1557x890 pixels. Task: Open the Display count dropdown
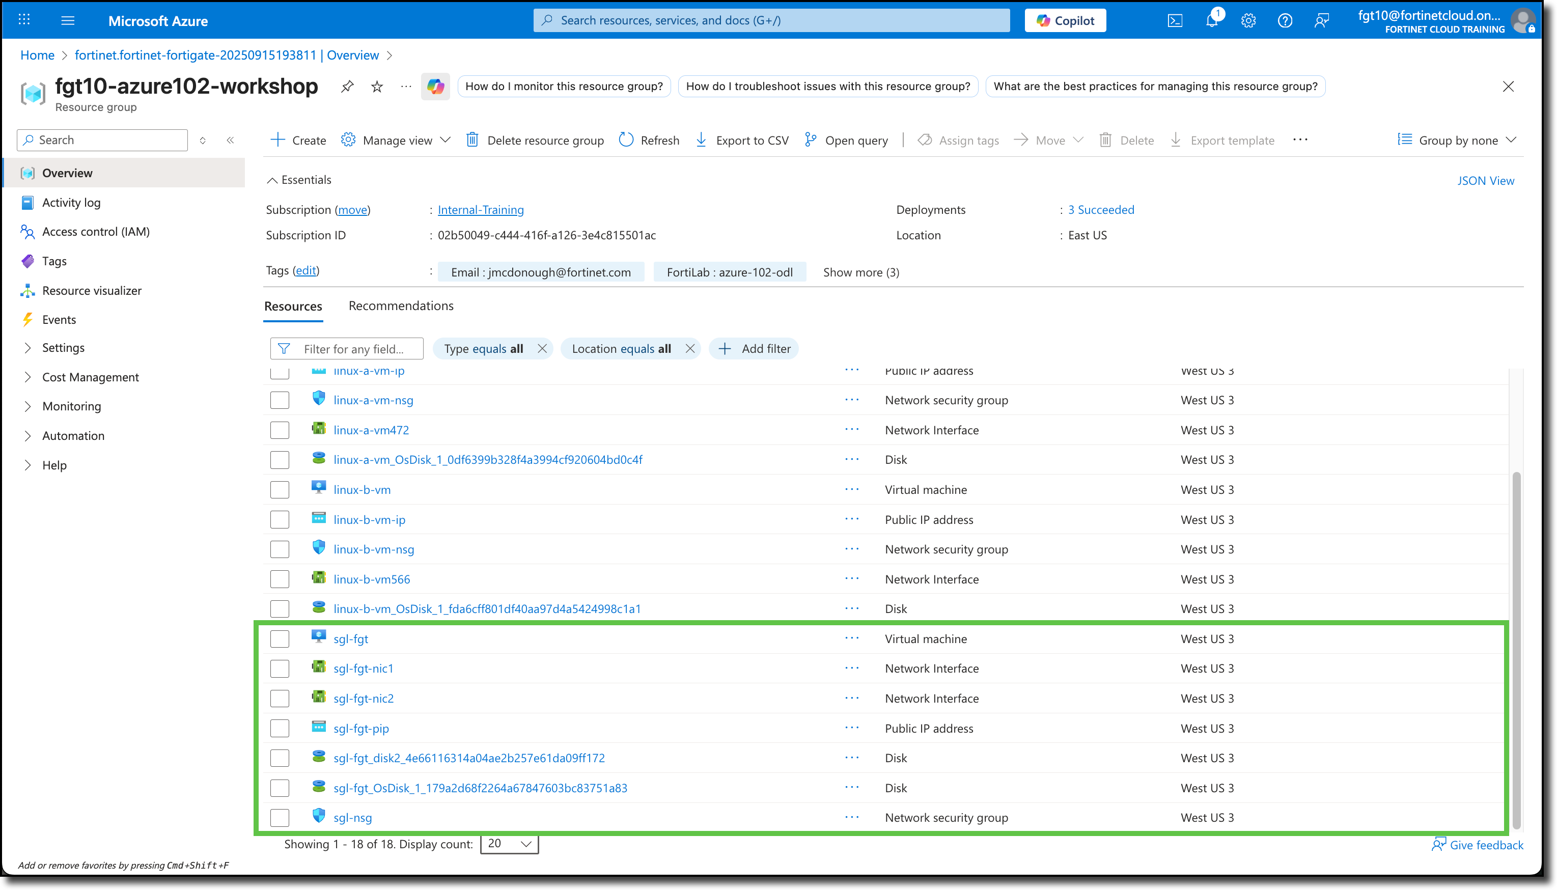pyautogui.click(x=509, y=844)
